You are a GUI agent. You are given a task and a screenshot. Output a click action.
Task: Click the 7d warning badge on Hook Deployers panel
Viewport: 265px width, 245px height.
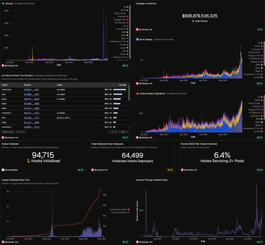click(x=170, y=170)
